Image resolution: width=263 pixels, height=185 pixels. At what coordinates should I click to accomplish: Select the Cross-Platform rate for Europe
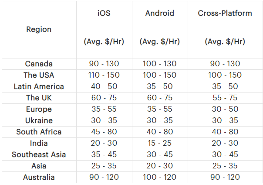coord(225,109)
